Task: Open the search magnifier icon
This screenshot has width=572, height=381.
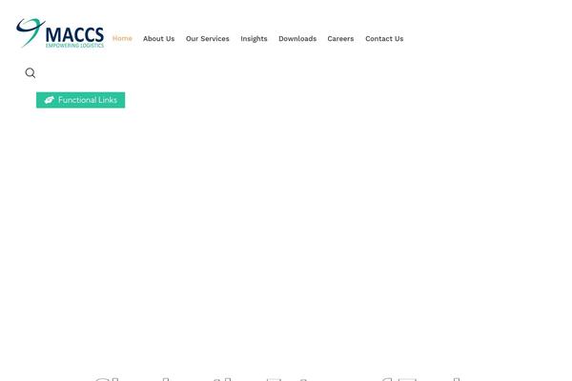Action: coord(31,73)
